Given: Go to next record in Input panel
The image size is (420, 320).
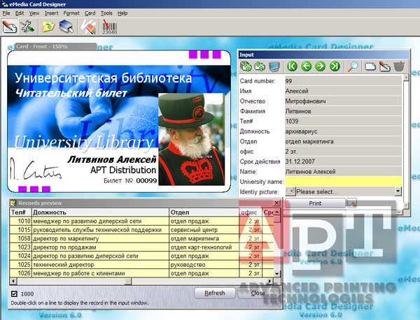Looking at the screenshot, I should coord(320,66).
